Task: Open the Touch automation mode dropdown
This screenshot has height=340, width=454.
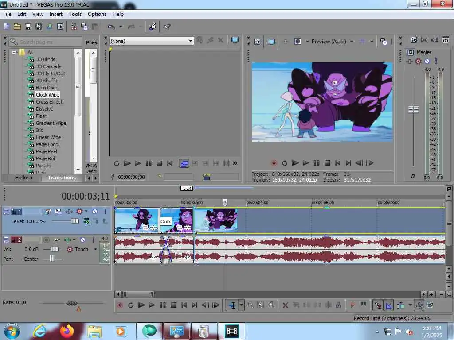Action: pos(95,249)
